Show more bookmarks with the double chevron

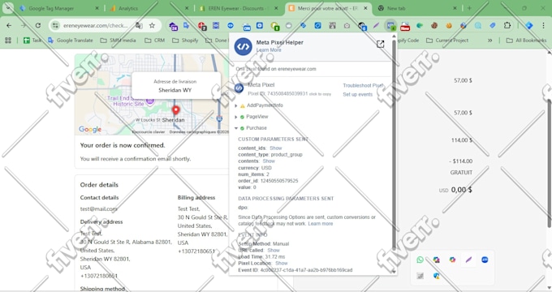click(489, 41)
